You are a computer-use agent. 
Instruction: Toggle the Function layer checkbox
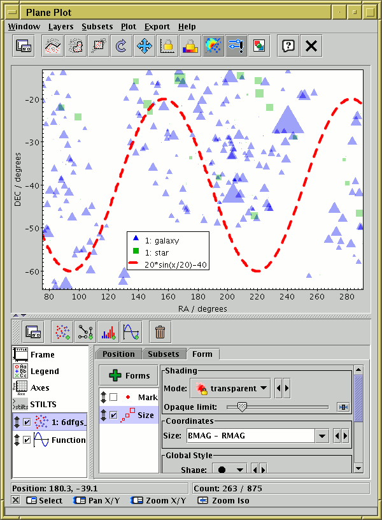coord(27,440)
